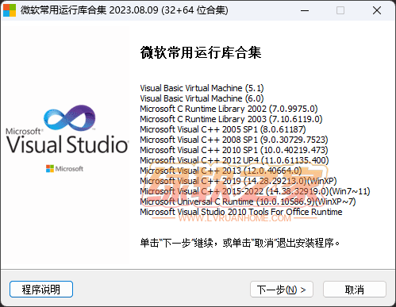Screen dimensions: 396x307
Task: Click Microsoft C Runtime Library 2003 line
Action: [231, 119]
